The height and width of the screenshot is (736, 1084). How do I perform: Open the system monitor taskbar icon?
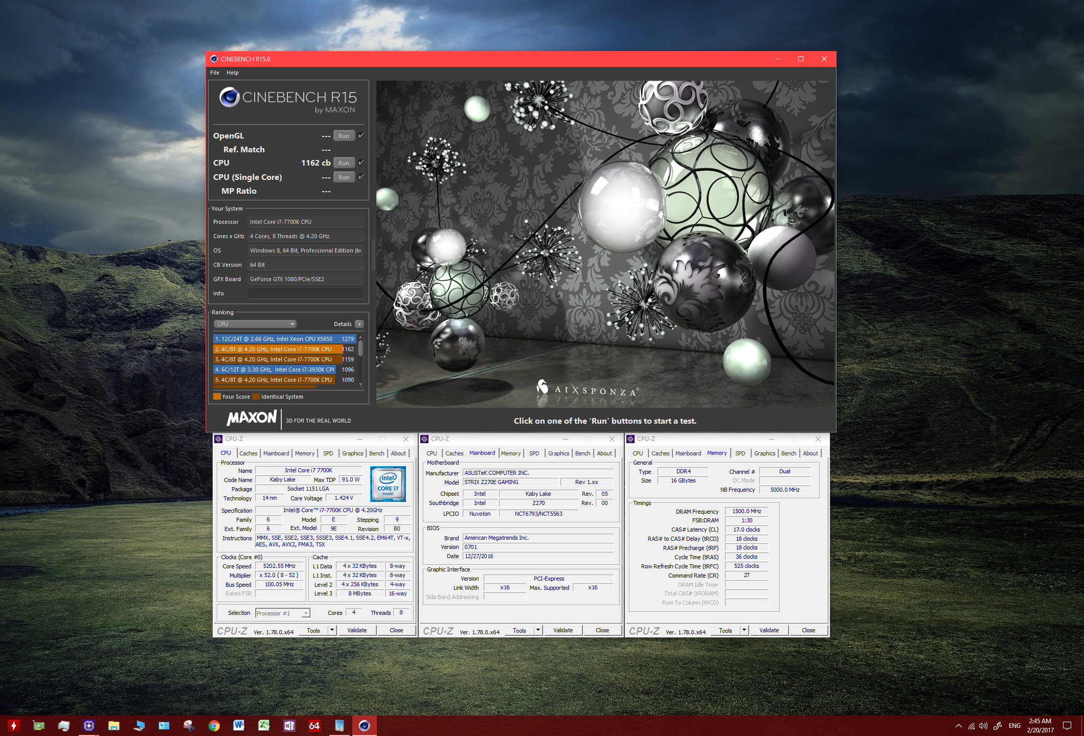[x=64, y=725]
